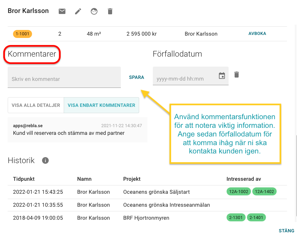Cancel the reservation using AVBOKA
The image size is (297, 236).
point(257,34)
